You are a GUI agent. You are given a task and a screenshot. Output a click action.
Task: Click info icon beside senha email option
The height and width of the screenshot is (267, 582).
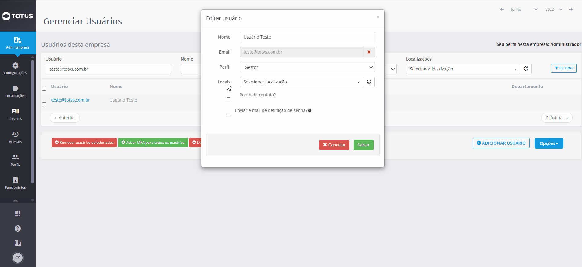pos(310,111)
